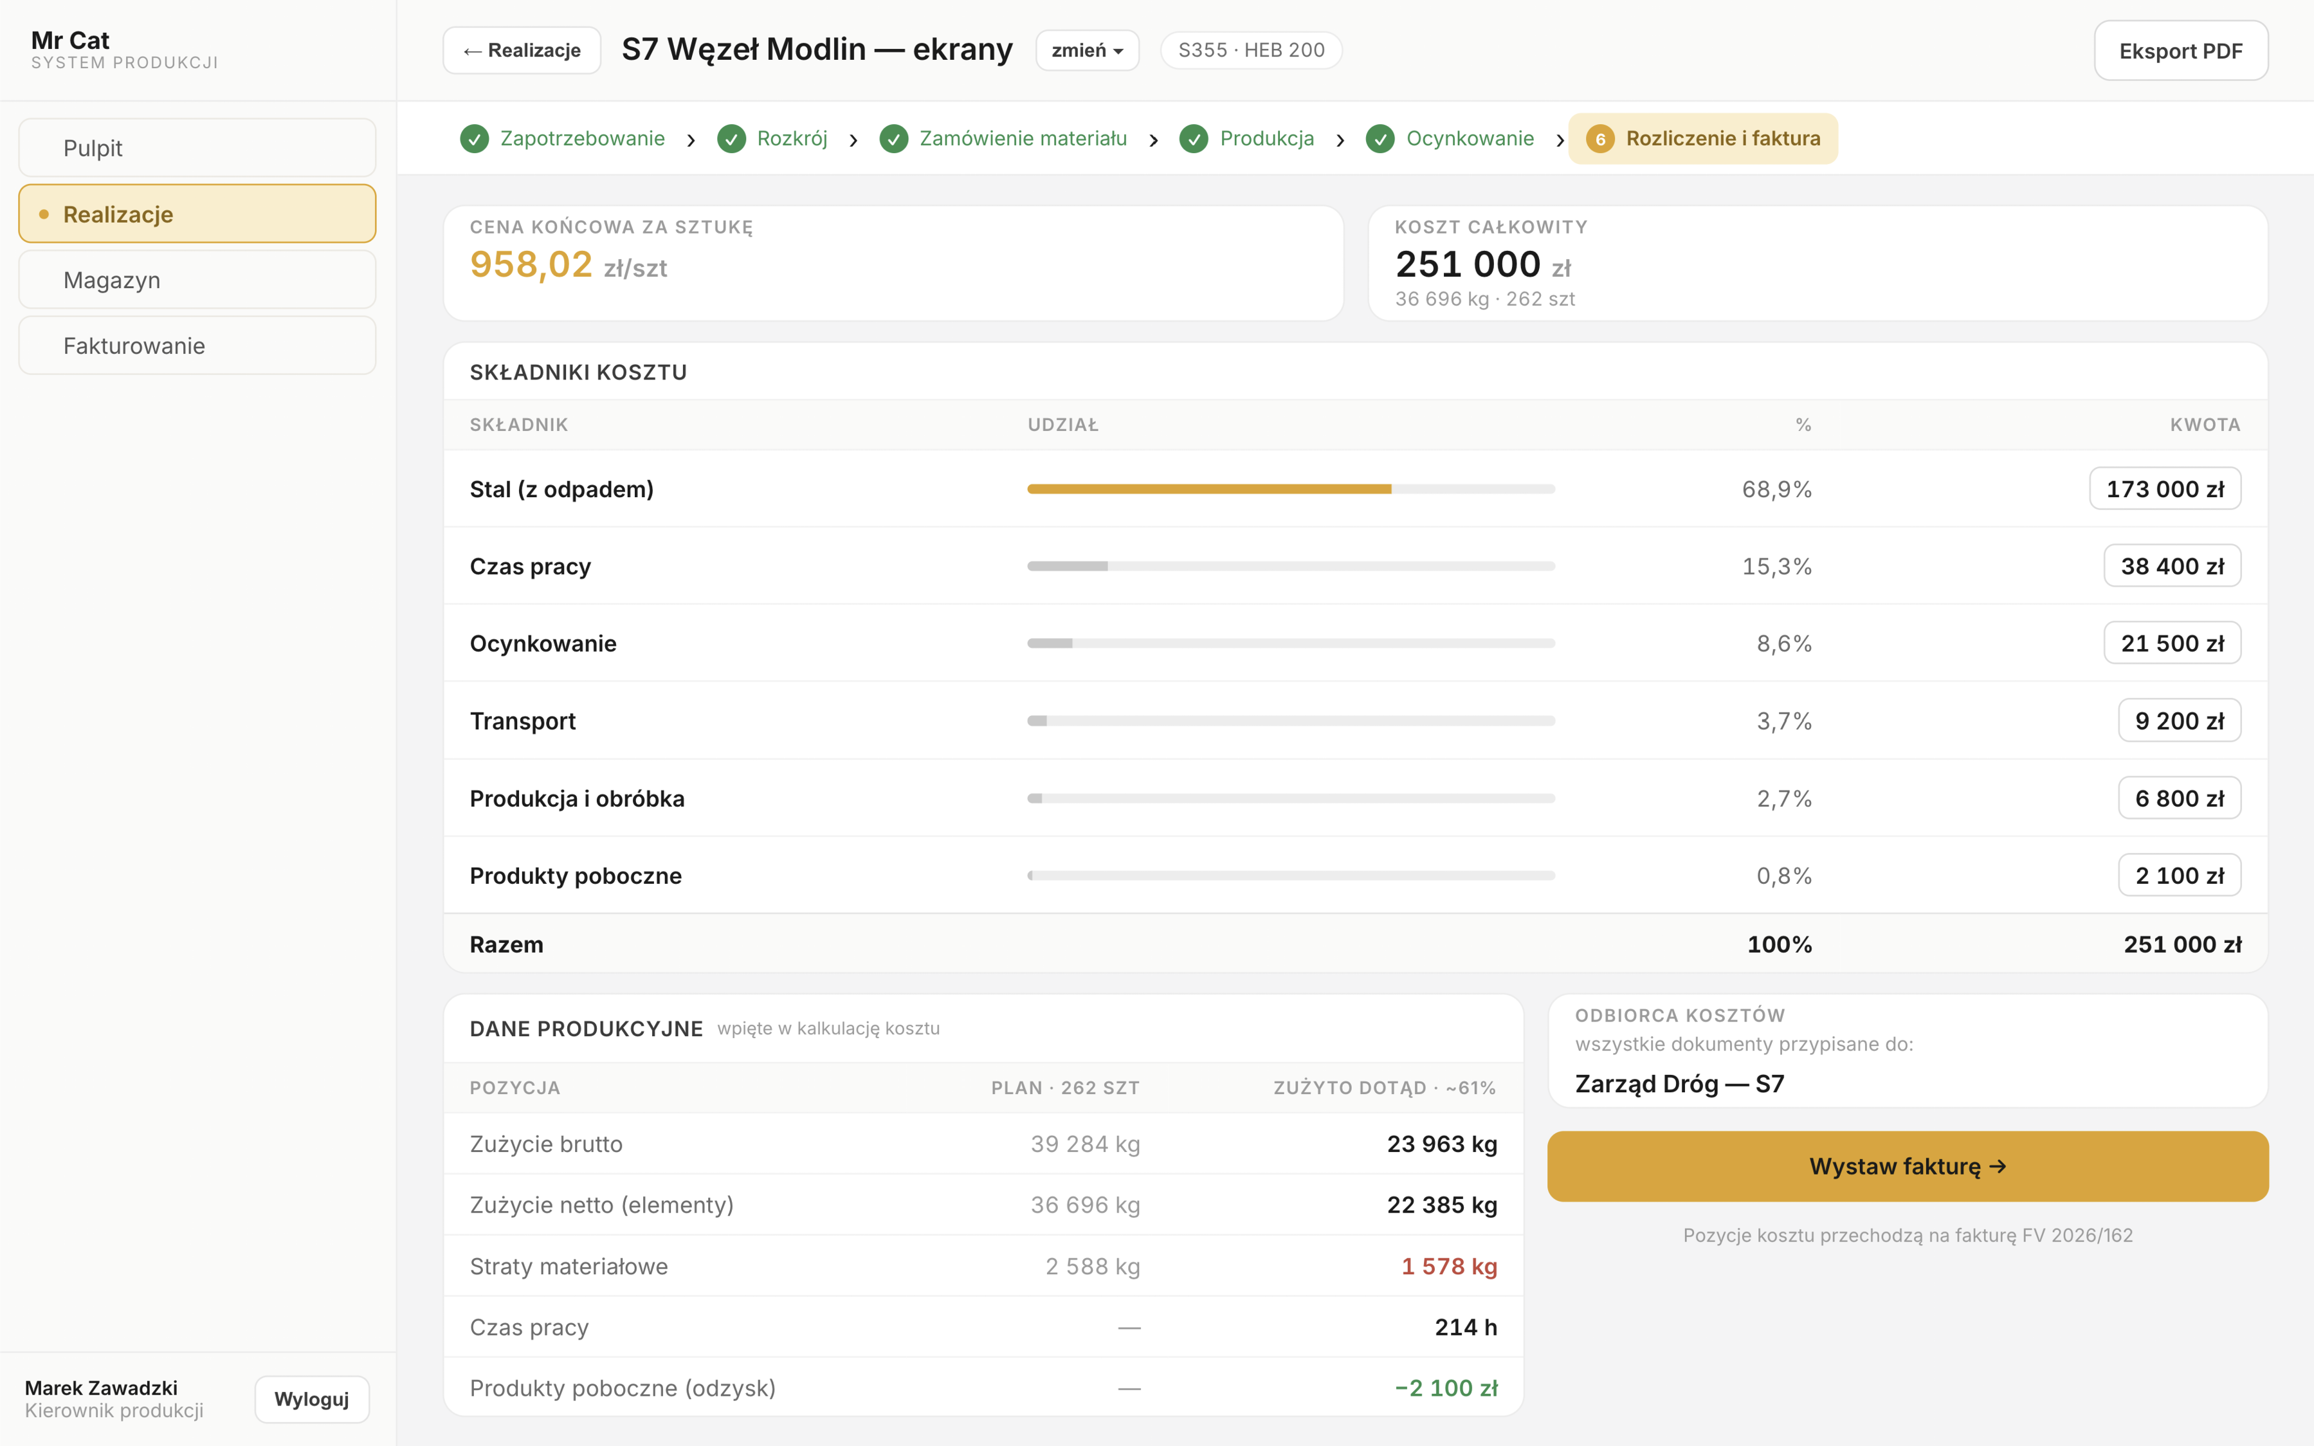The height and width of the screenshot is (1446, 2314).
Task: Edit the 173 000 zł amount field
Action: pyautogui.click(x=2165, y=489)
